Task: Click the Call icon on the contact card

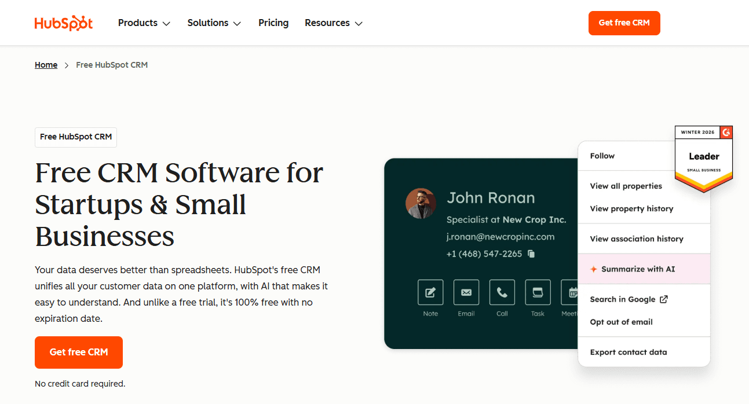Action: pos(502,293)
